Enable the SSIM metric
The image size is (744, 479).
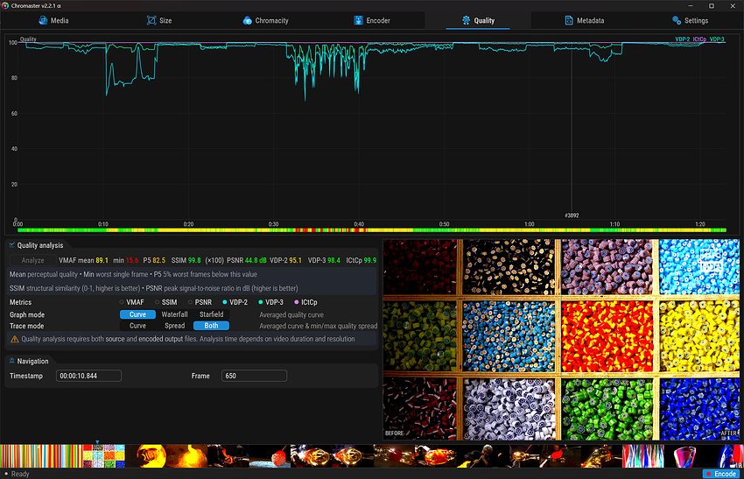[166, 302]
